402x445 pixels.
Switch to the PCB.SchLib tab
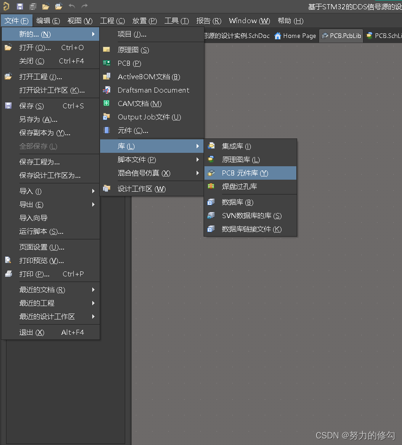pos(384,36)
